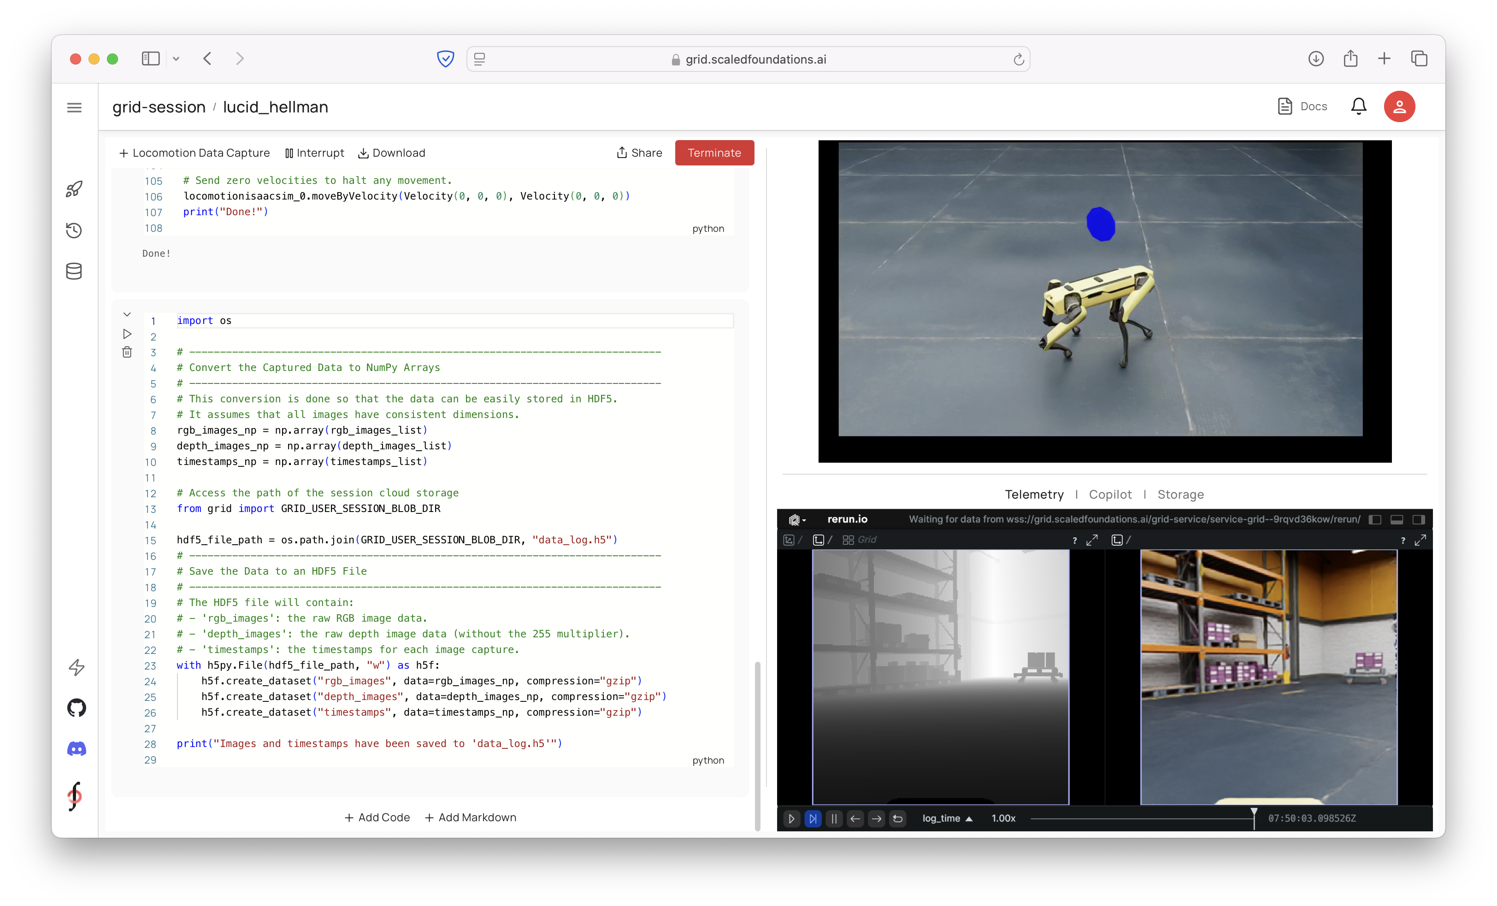Switch to the Copilot tab
1497x906 pixels.
pyautogui.click(x=1110, y=494)
